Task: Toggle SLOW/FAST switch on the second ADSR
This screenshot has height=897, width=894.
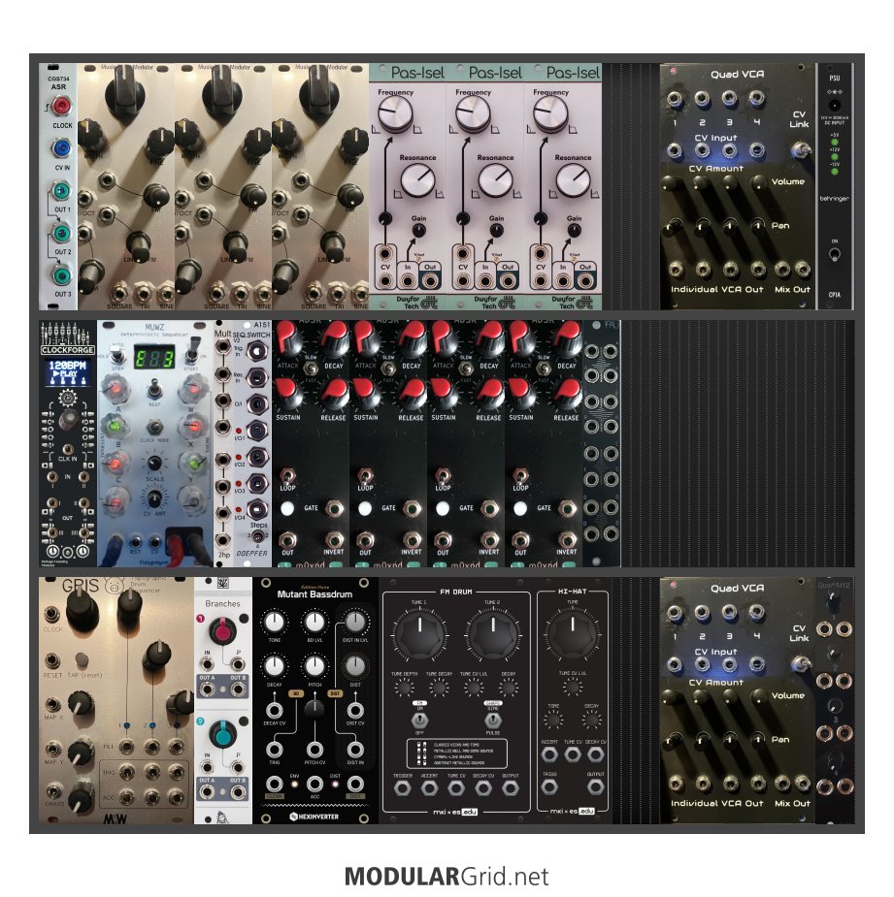Action: click(388, 367)
